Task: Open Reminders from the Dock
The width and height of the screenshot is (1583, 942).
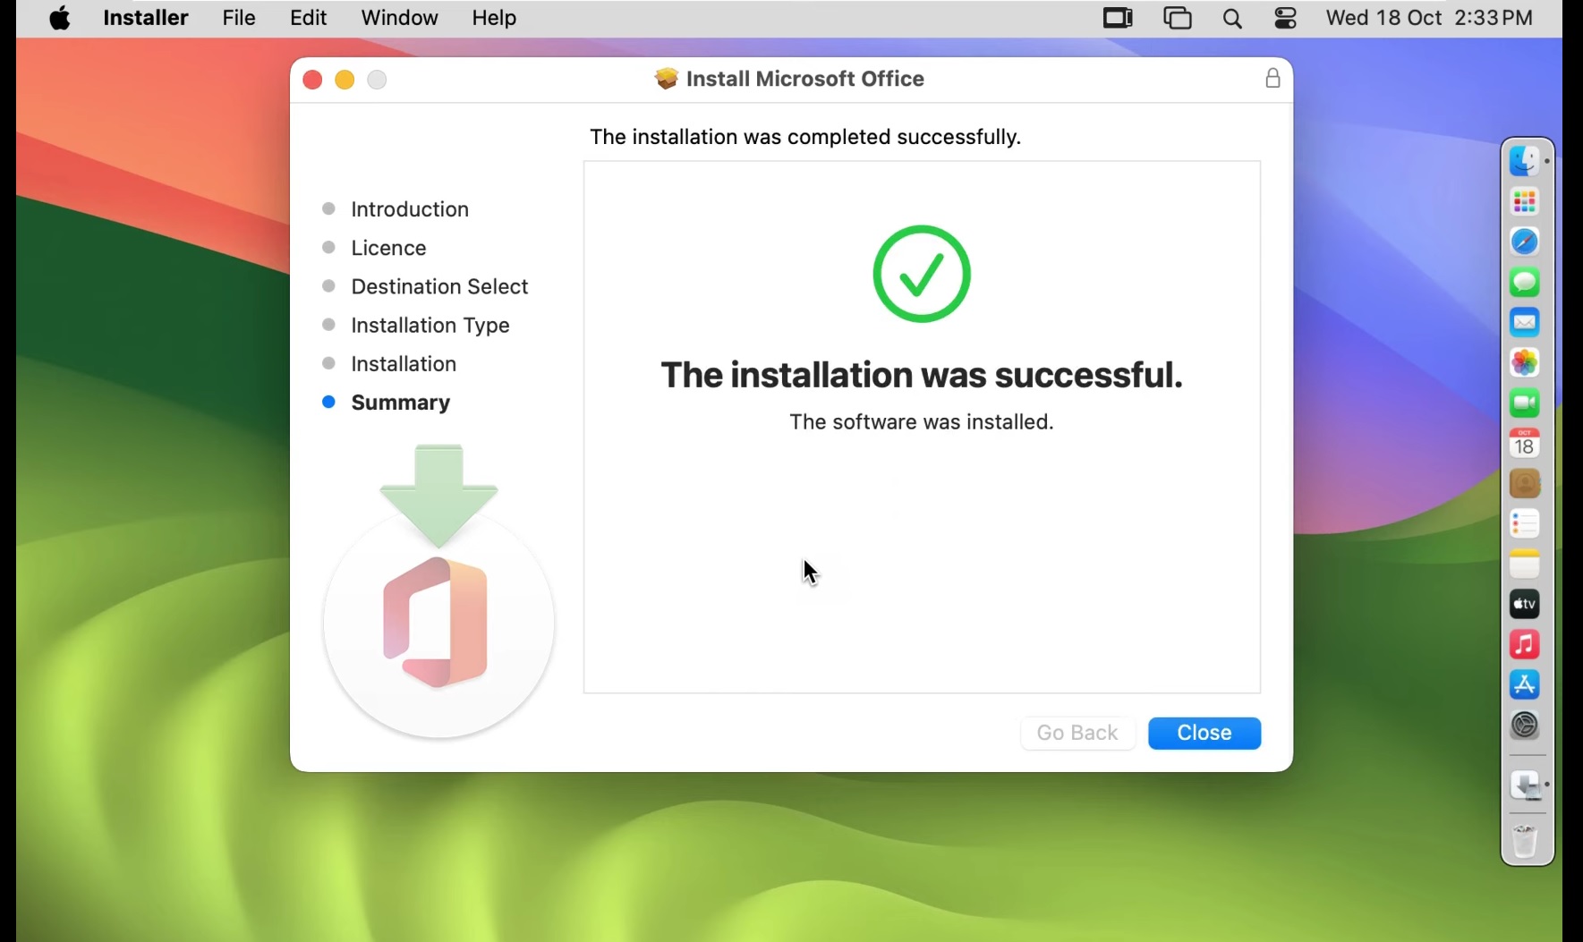Action: [x=1525, y=523]
